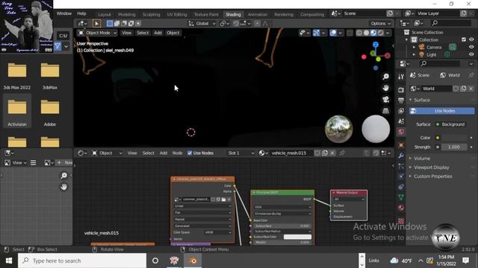Switch to wireframe viewport shading
This screenshot has height=268, width=478.
pos(359,33)
